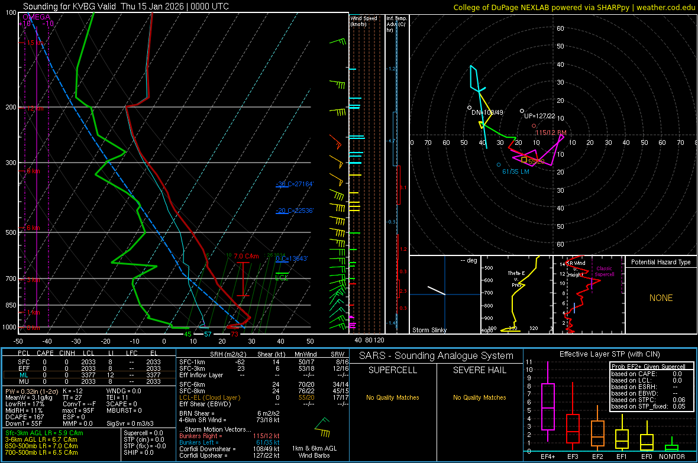Click the 'Inf. Temp. Adv.' panel header
Screen dimensions: 698x463
click(396, 24)
